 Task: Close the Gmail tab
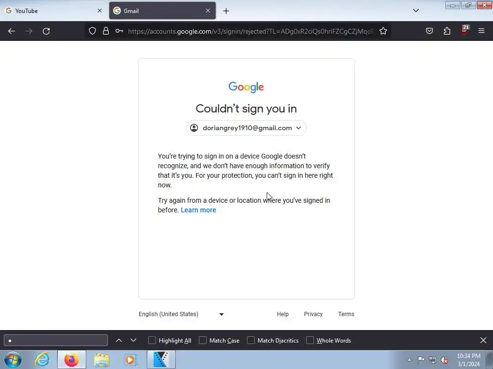[208, 11]
